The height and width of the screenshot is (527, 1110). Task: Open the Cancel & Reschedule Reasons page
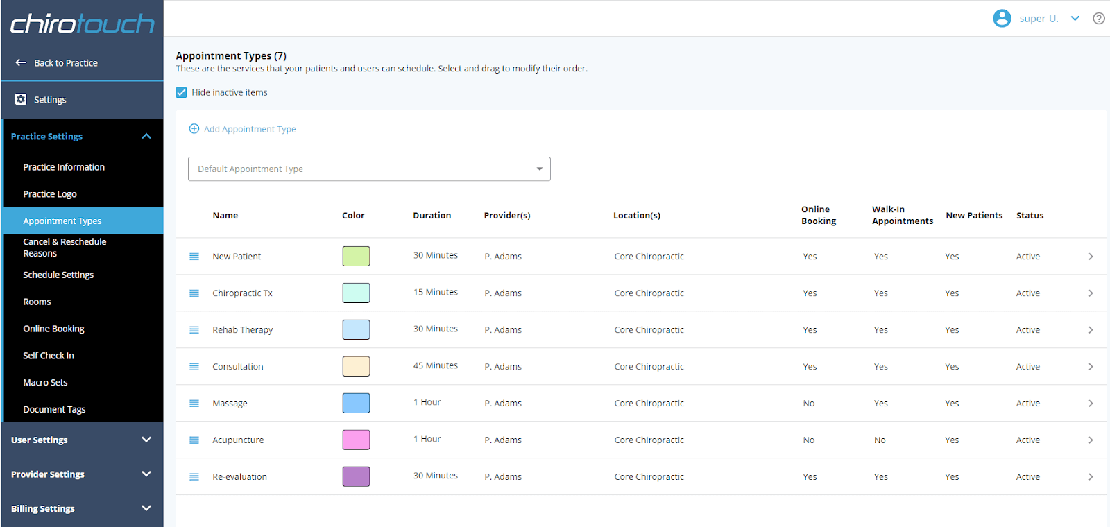pyautogui.click(x=65, y=248)
